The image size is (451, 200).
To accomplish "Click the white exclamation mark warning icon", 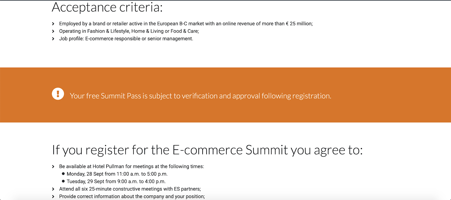I will click(58, 94).
